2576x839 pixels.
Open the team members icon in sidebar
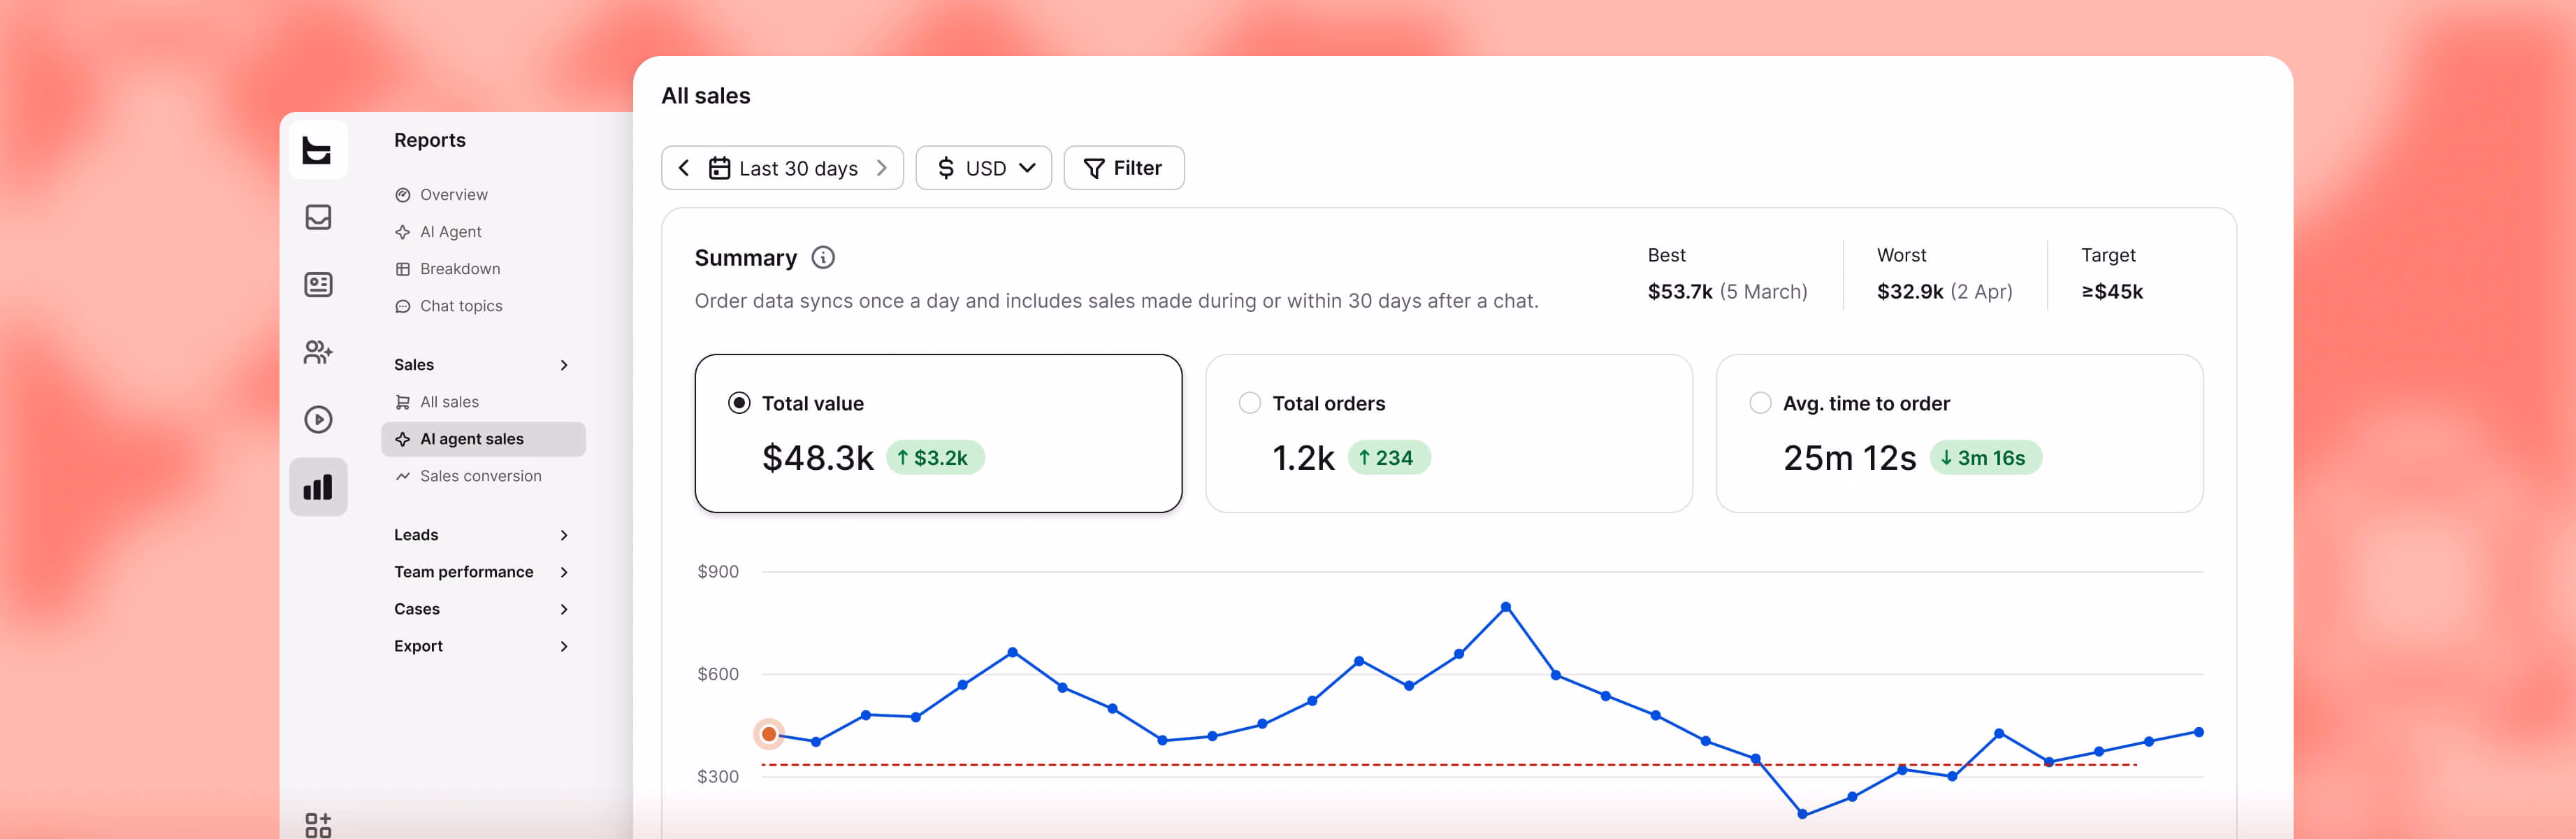(x=318, y=352)
